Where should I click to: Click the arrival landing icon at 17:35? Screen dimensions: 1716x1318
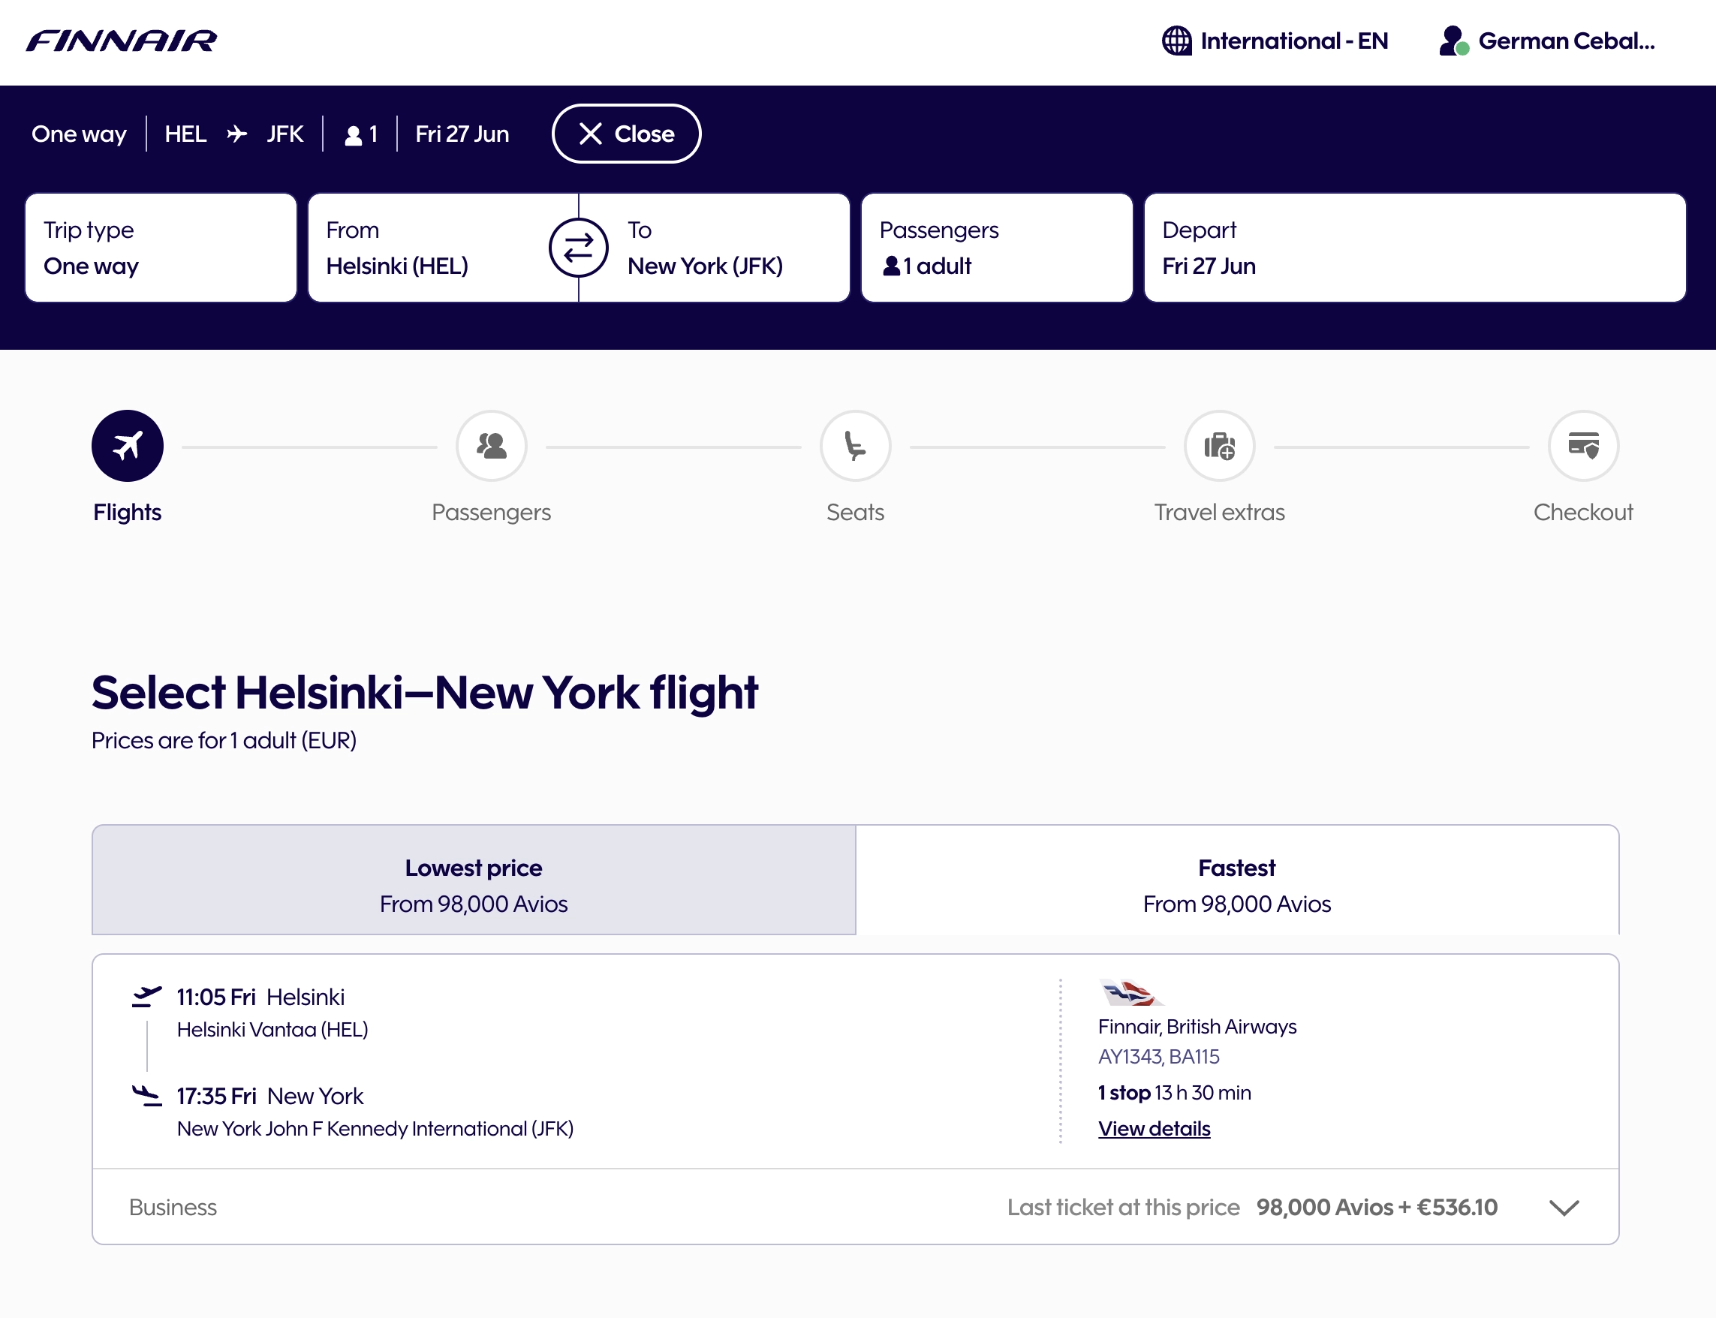pyautogui.click(x=146, y=1095)
